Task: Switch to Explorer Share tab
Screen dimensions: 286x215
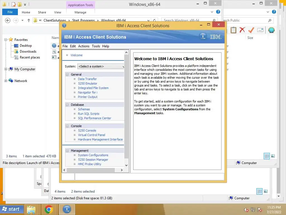Action: tap(42, 12)
